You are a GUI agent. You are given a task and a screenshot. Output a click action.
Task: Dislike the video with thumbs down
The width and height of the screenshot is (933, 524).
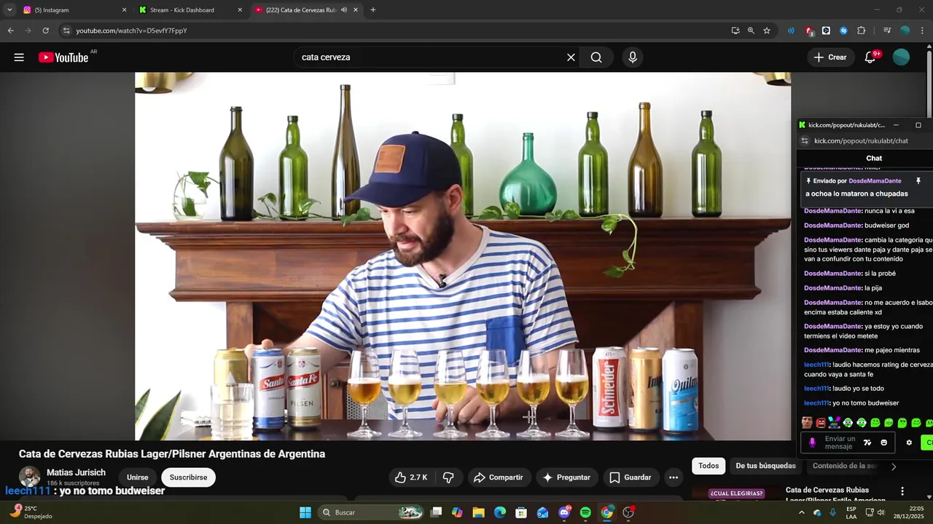[448, 477]
